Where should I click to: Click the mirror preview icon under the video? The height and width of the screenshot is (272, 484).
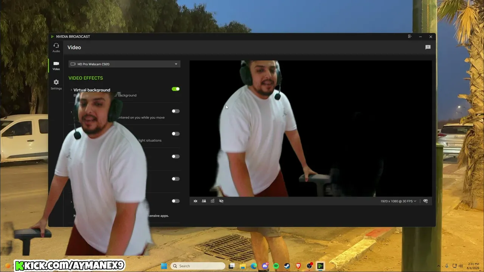click(x=195, y=201)
